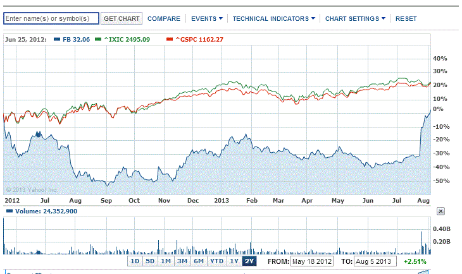Click the Jun 25, 2012 date label

click(26, 39)
